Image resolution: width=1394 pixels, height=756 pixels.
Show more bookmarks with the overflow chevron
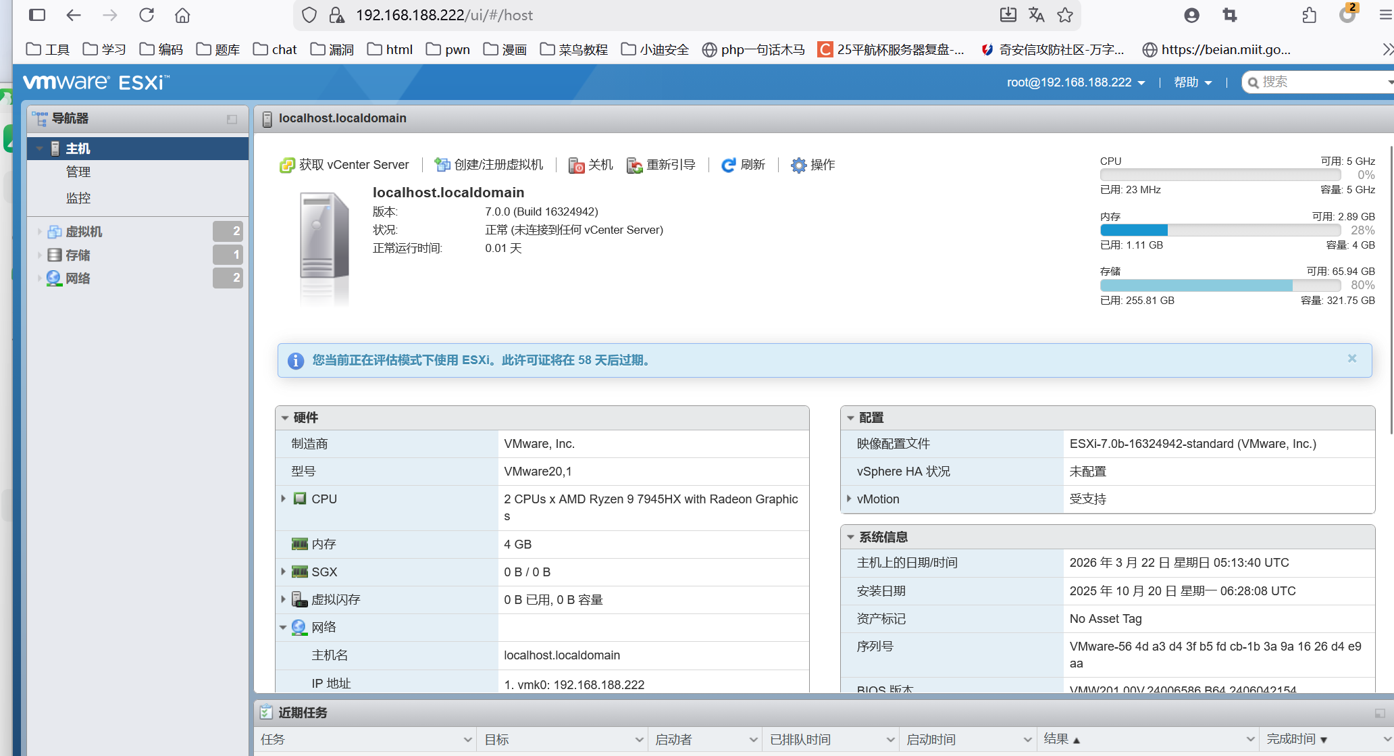1387,49
